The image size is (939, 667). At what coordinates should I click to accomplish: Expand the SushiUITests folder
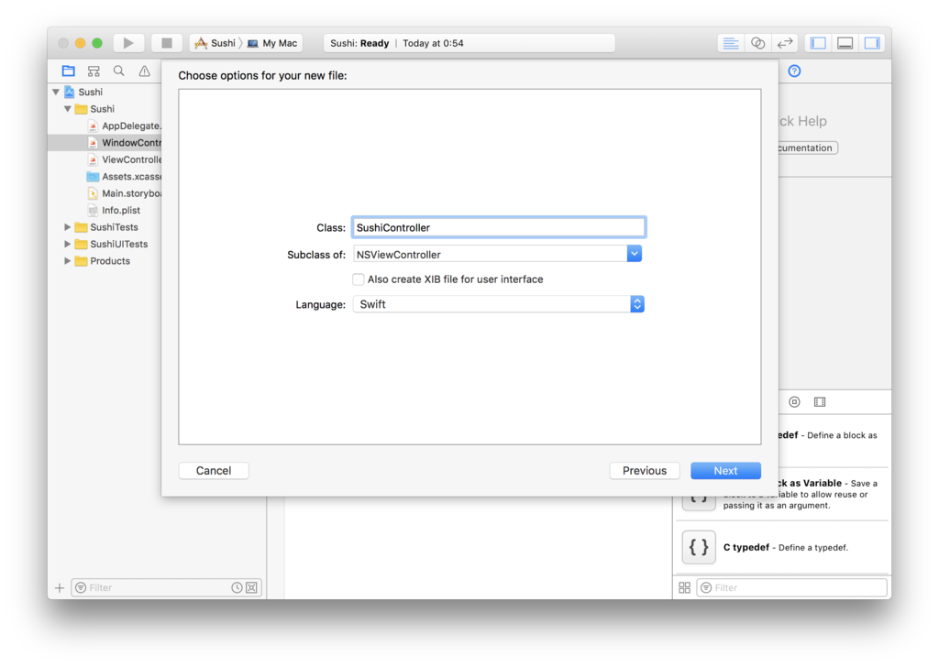click(x=68, y=244)
